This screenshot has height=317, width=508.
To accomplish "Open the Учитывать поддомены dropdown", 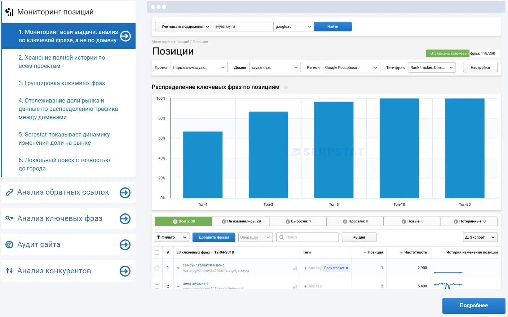I will coord(184,27).
